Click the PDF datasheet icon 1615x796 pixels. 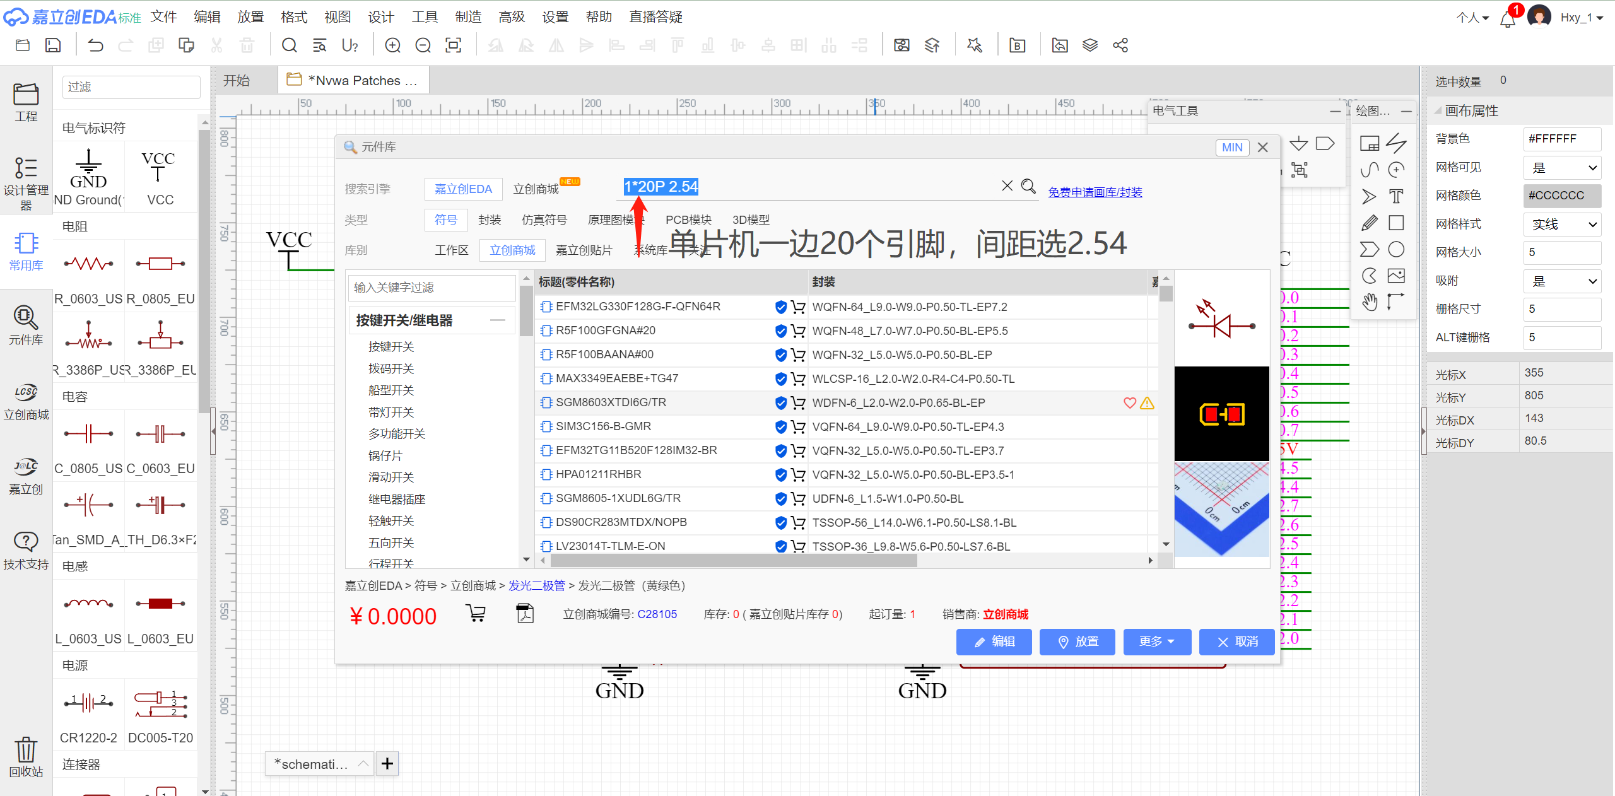[x=524, y=614]
